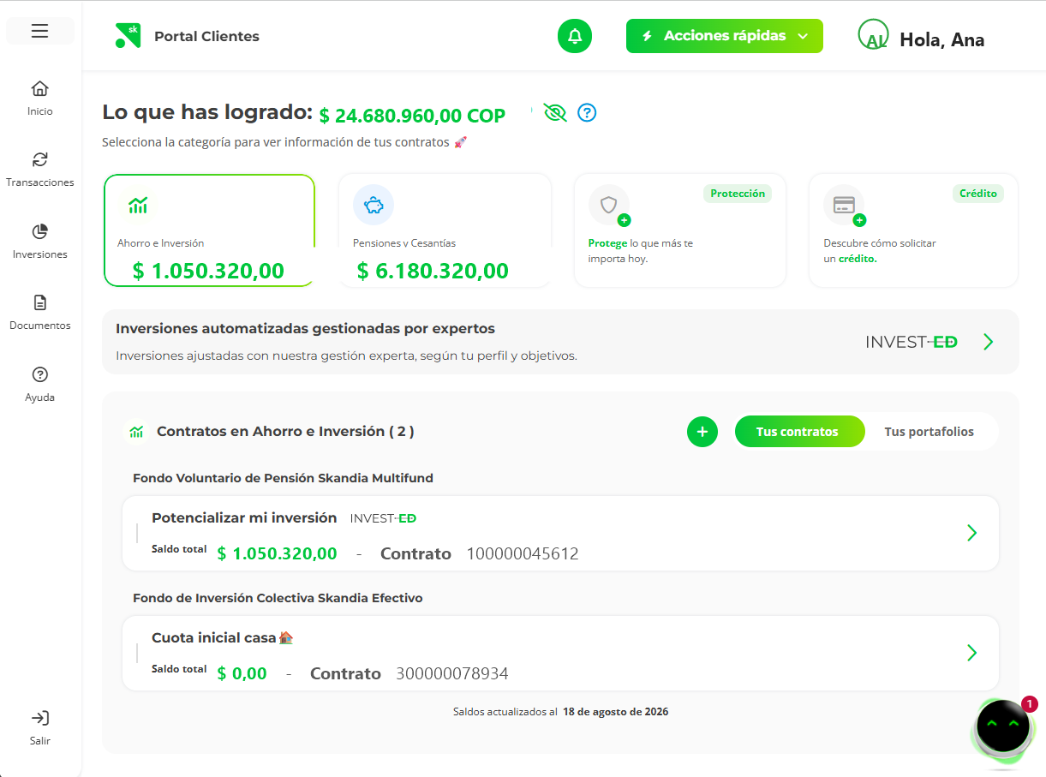Click the chart icon in Ahorro e Inversión card
This screenshot has height=777, width=1046.
point(138,205)
